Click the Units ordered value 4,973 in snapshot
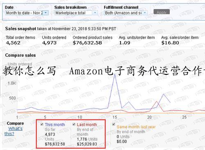 pos(49,43)
